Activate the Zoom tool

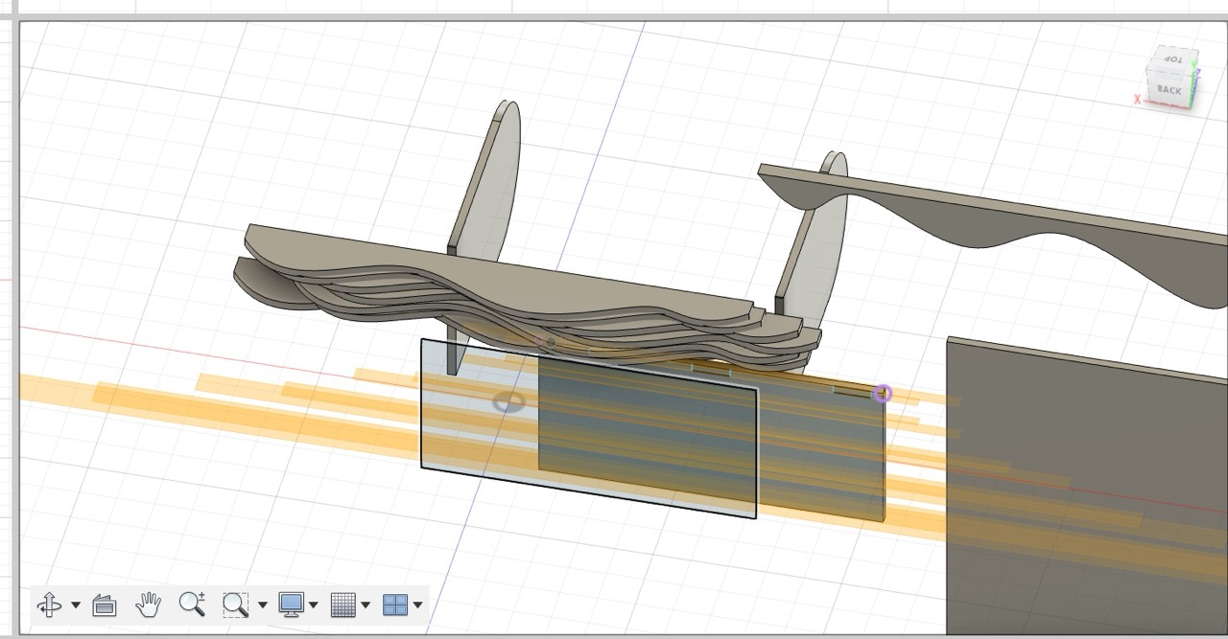(x=192, y=605)
